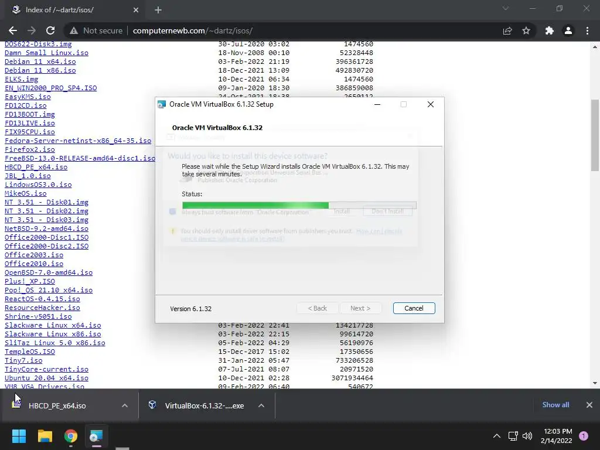
Task: Open Office2003.iso link
Action: (x=33, y=255)
